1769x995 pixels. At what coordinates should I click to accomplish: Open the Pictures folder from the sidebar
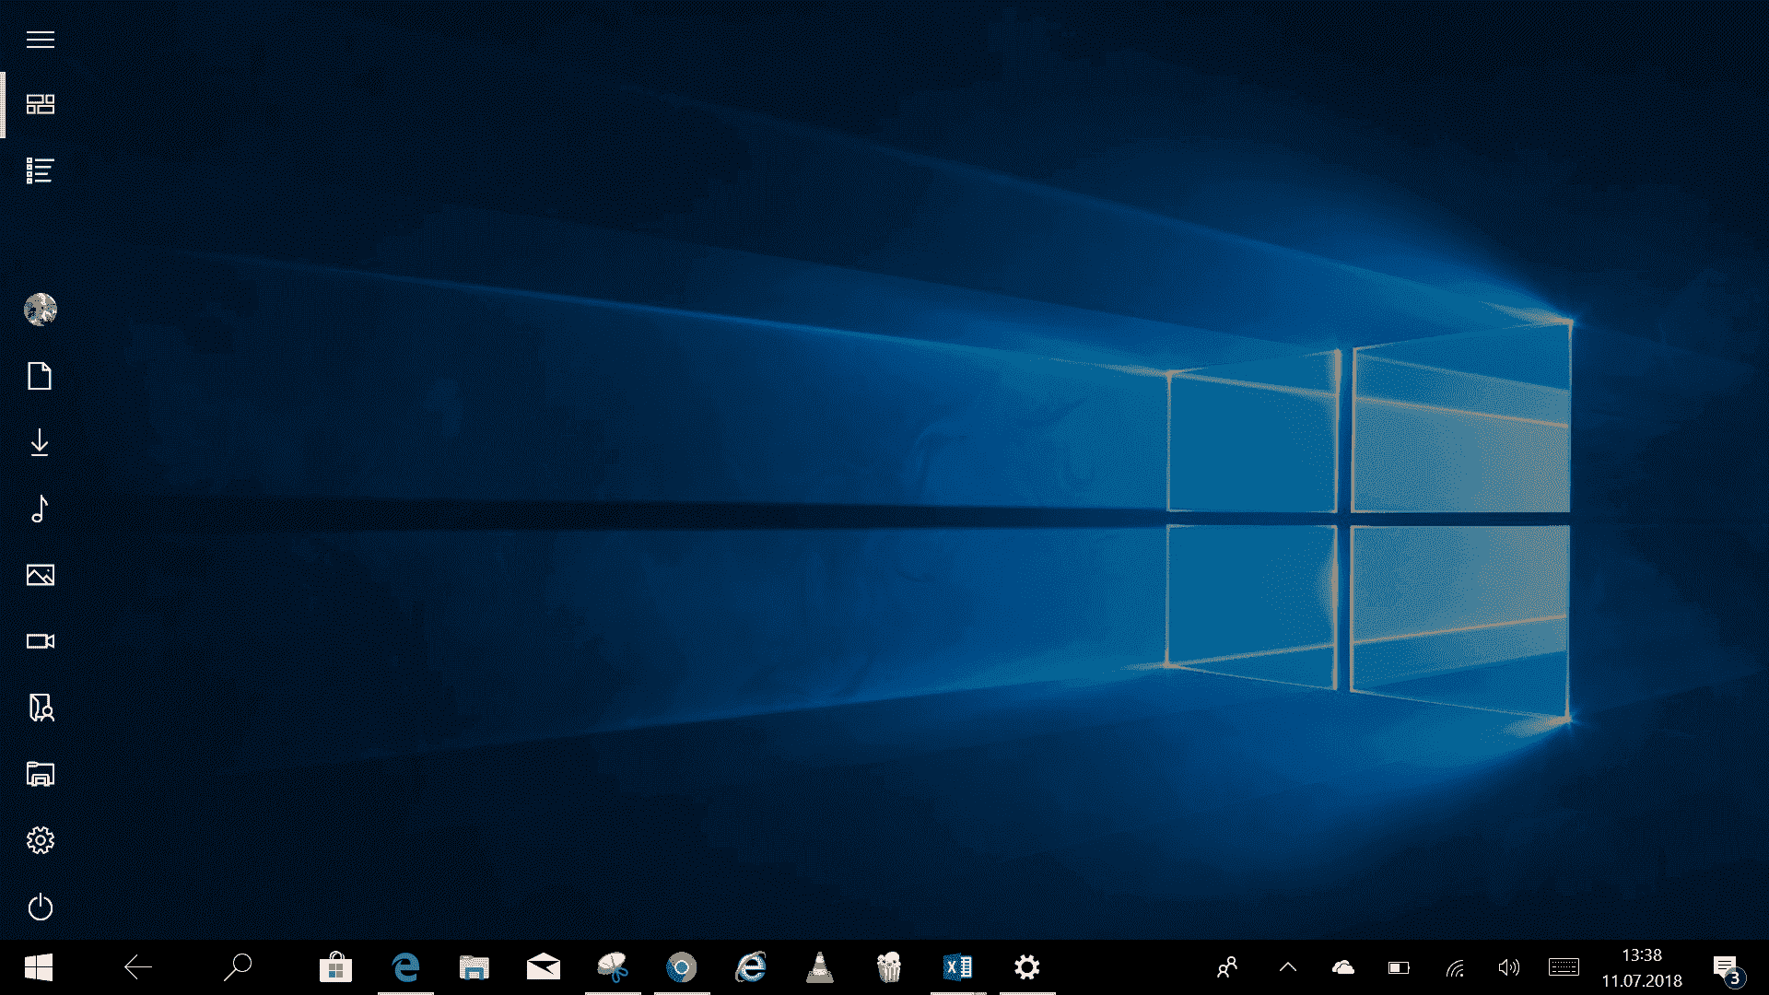point(40,574)
